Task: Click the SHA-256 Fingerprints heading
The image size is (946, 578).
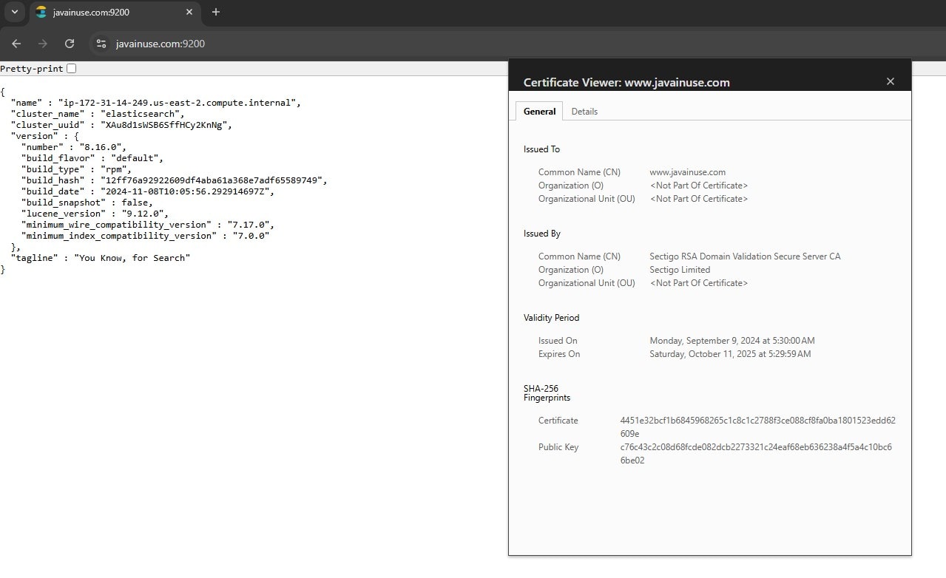Action: point(547,393)
